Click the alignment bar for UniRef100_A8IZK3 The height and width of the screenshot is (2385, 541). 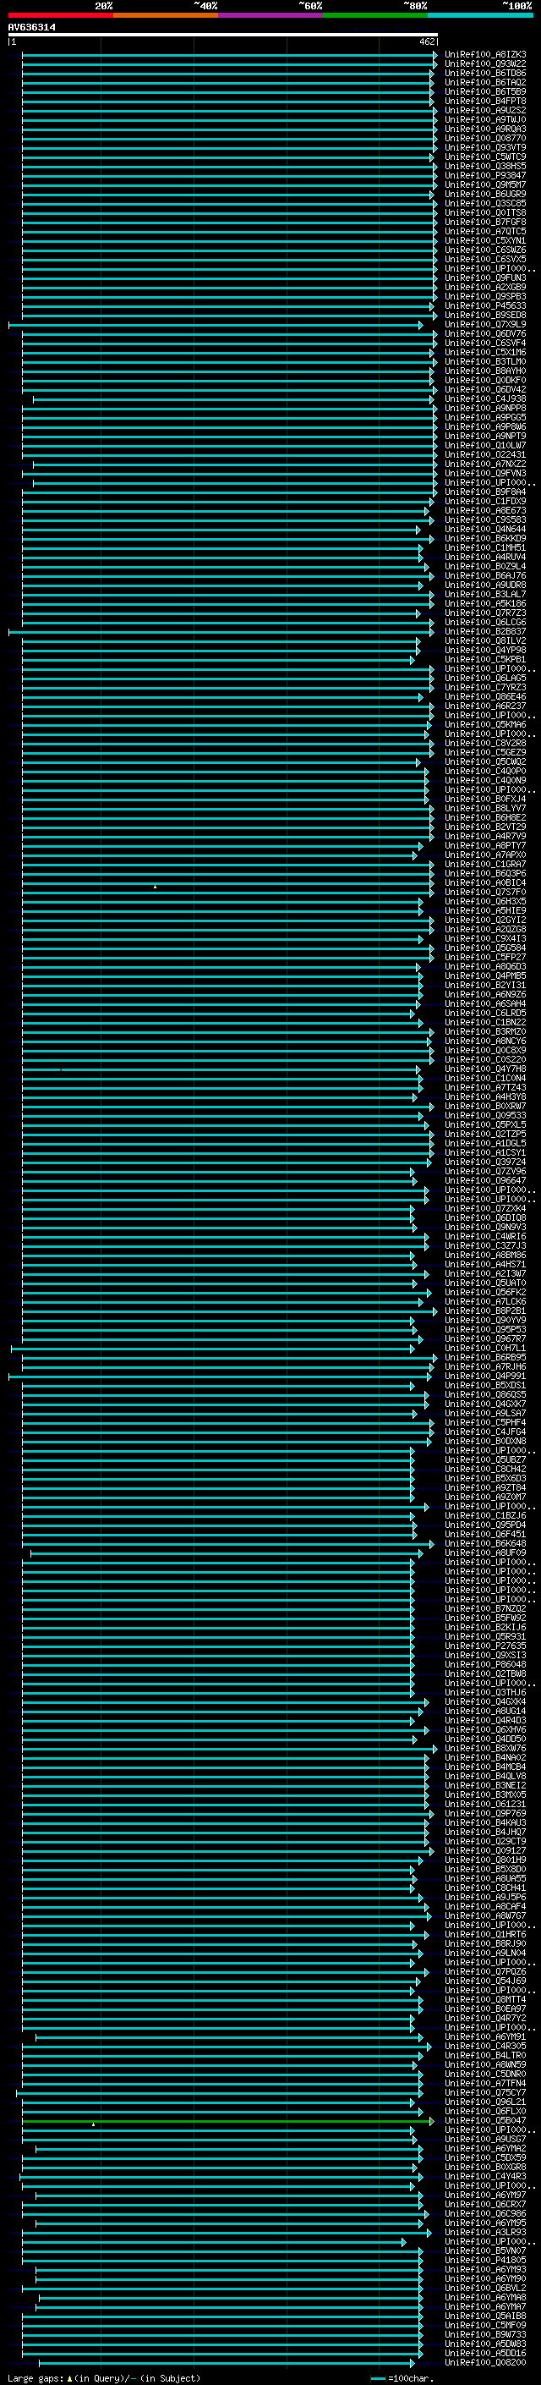point(228,55)
